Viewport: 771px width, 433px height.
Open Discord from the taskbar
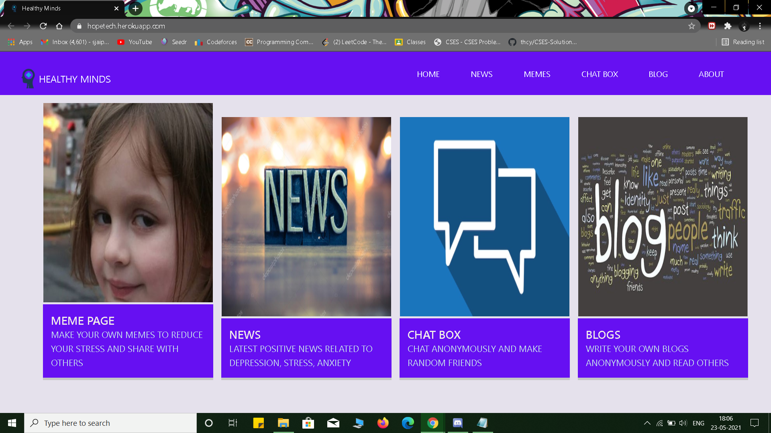(458, 423)
